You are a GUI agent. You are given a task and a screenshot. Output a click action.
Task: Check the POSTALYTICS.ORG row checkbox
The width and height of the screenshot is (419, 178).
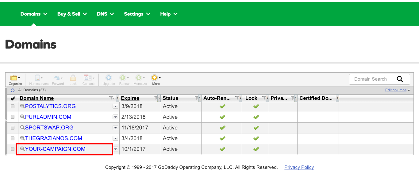coord(13,107)
